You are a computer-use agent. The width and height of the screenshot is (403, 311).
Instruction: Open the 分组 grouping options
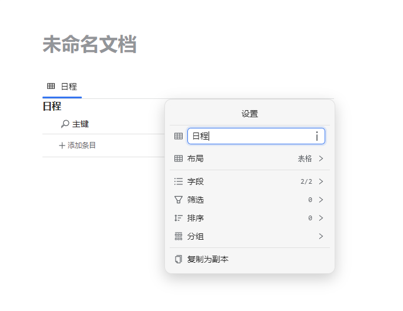click(x=196, y=236)
